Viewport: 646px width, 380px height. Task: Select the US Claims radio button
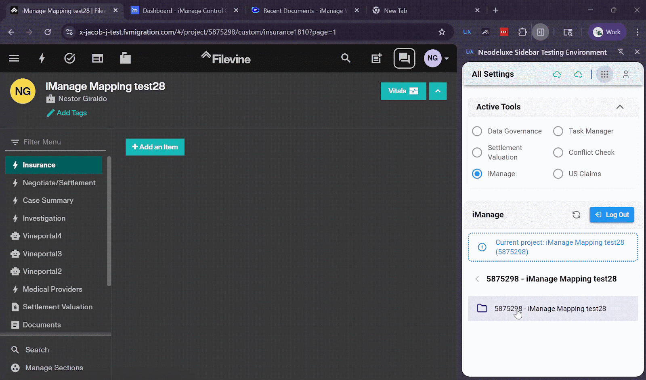pos(558,174)
